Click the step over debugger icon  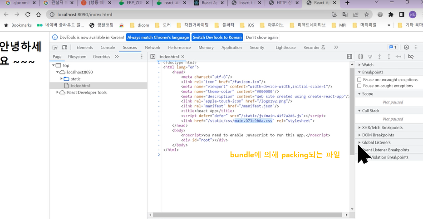(370, 57)
